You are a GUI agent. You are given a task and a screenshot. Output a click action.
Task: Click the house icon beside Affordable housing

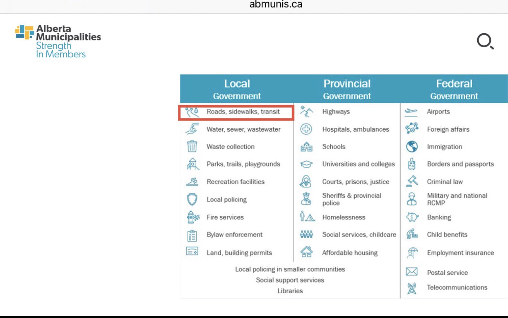306,252
